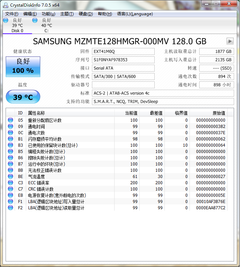Click status orb for attribute 05
Viewport: 240px width, 267px height.
[10, 120]
